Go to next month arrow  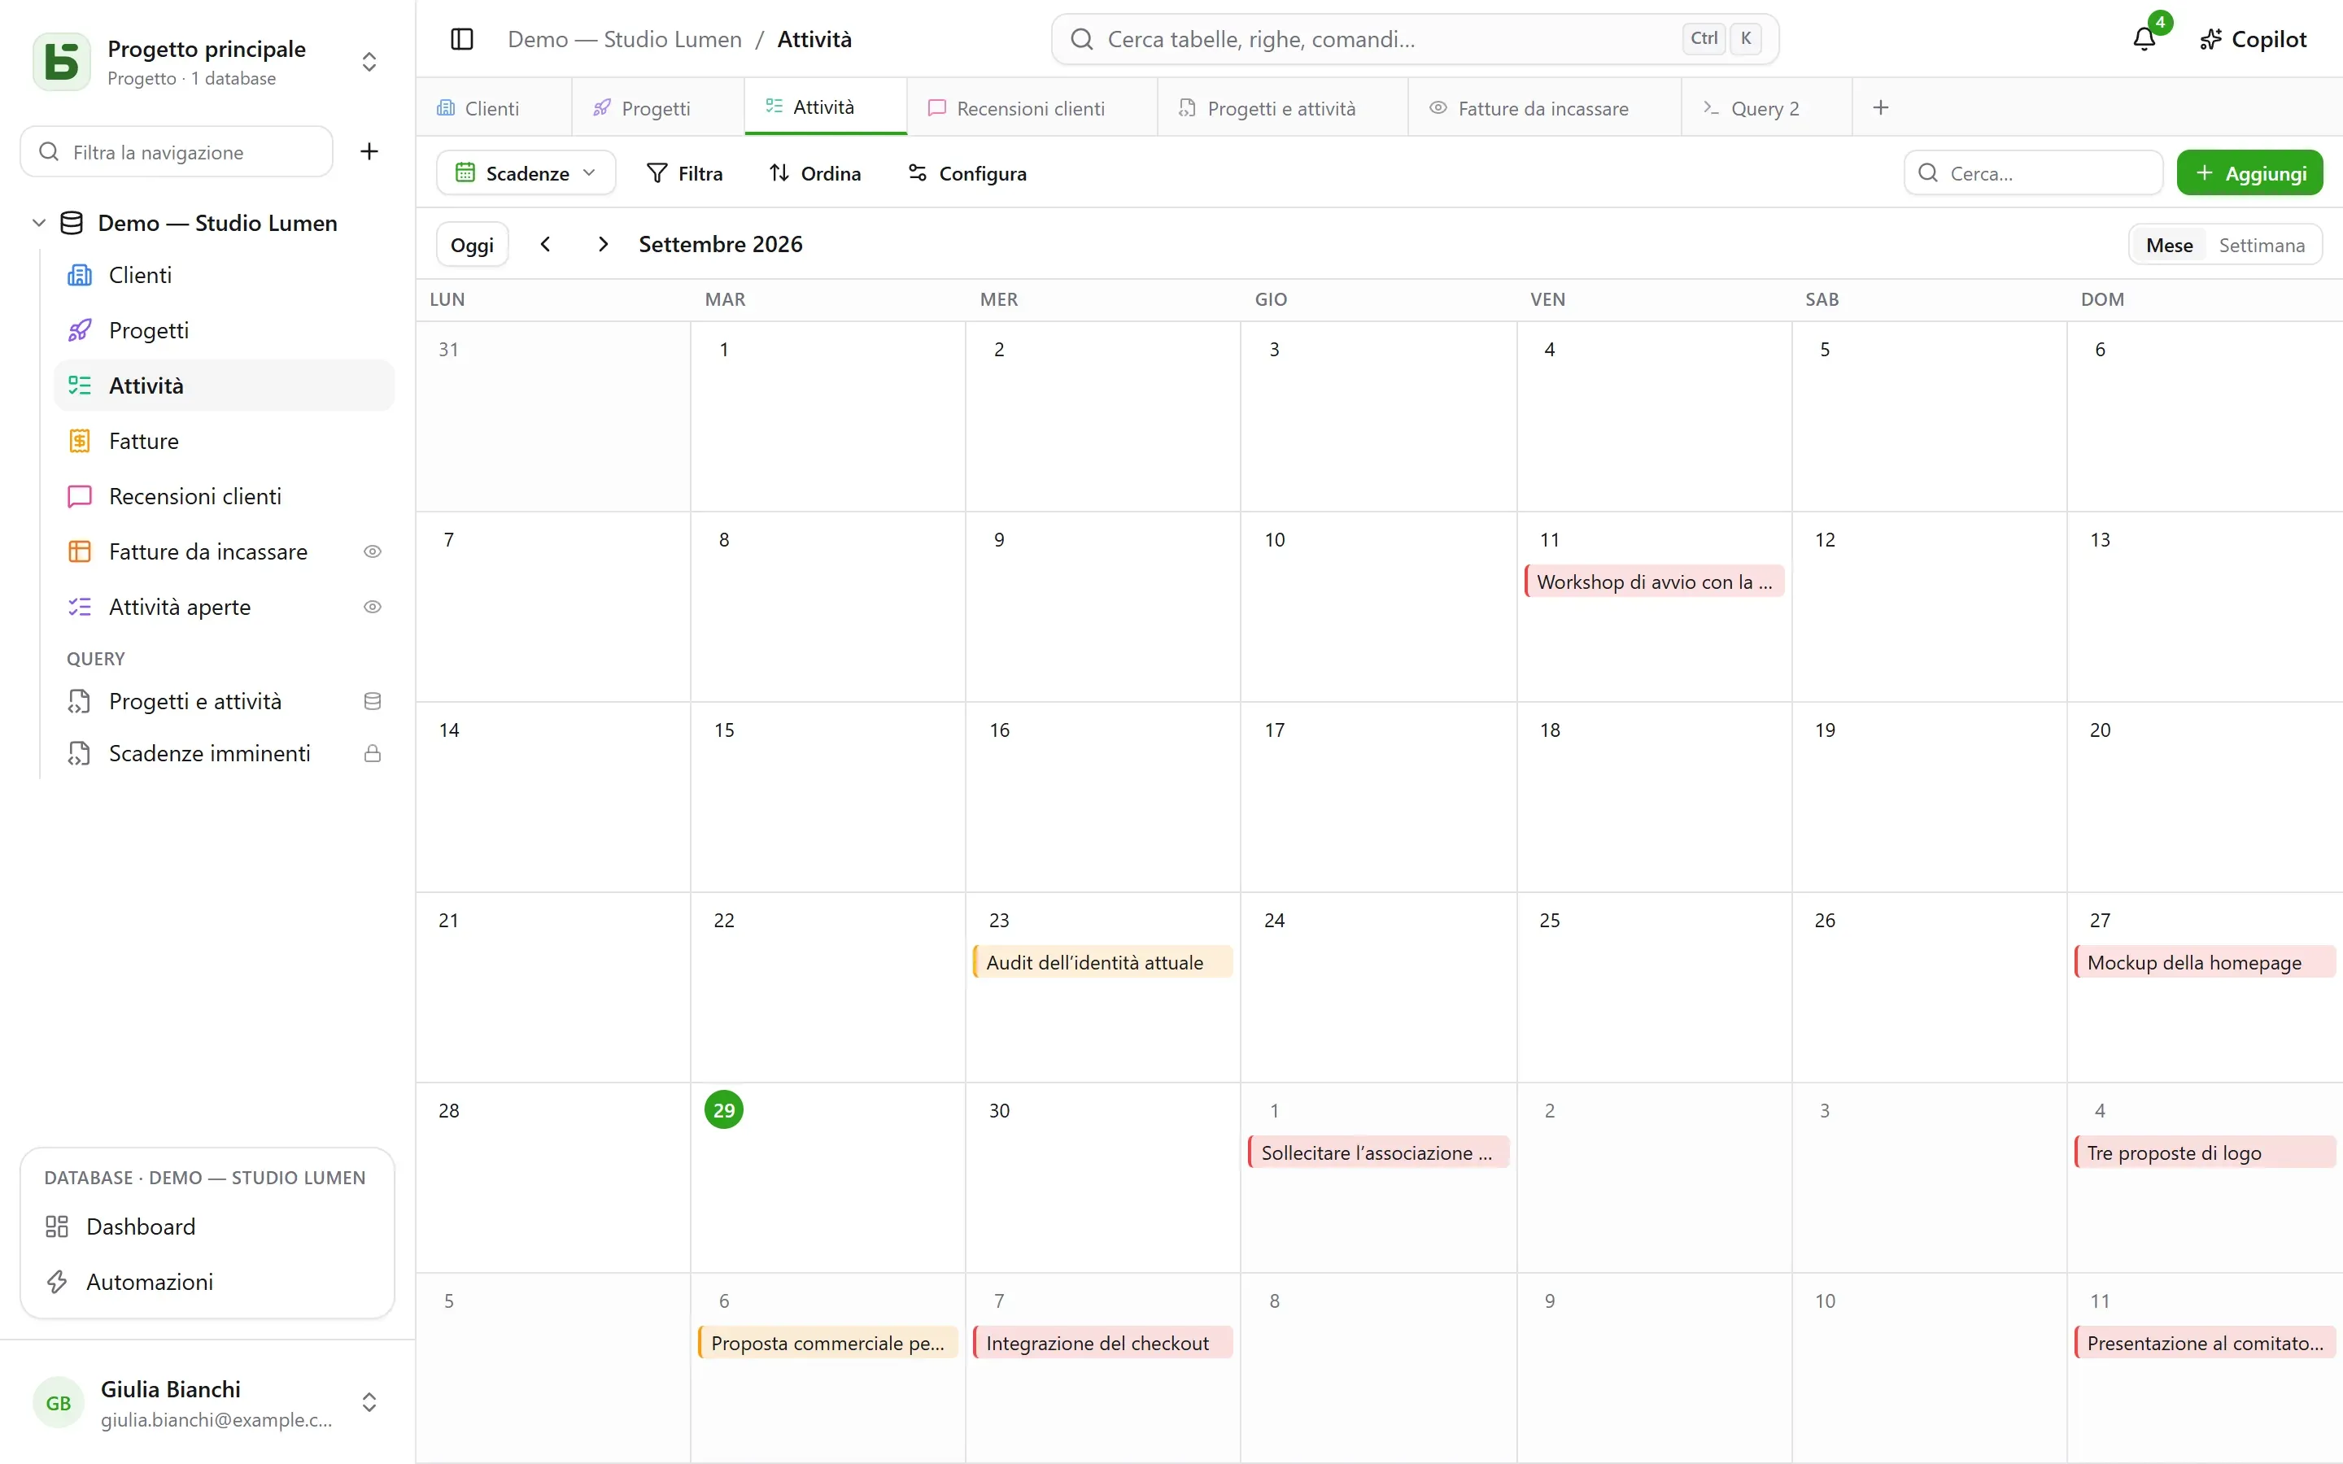click(603, 244)
